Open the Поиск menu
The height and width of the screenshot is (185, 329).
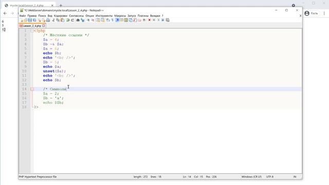[x=42, y=16]
